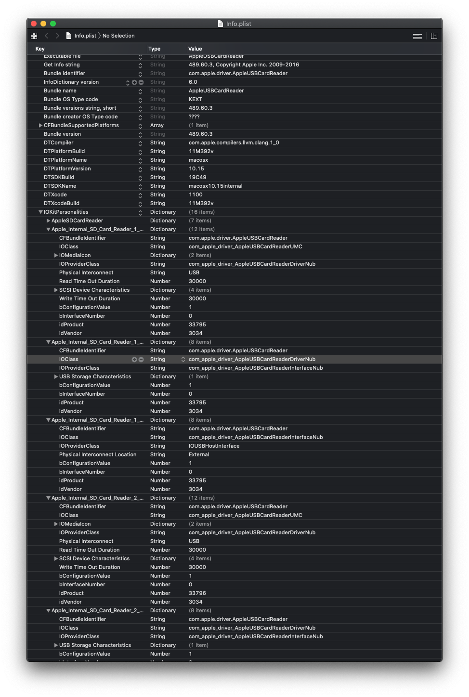This screenshot has width=469, height=697.
Task: Select the ???? creator code value
Action: [x=194, y=116]
